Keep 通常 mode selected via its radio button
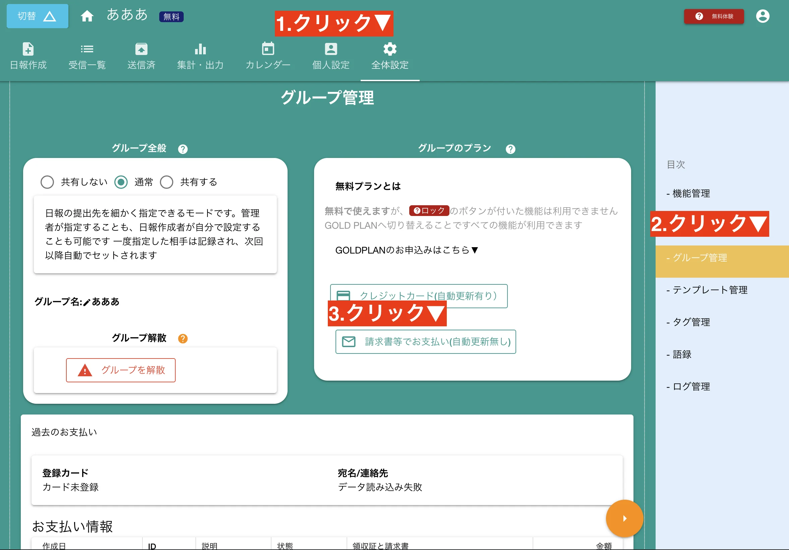The width and height of the screenshot is (789, 550). pyautogui.click(x=121, y=182)
